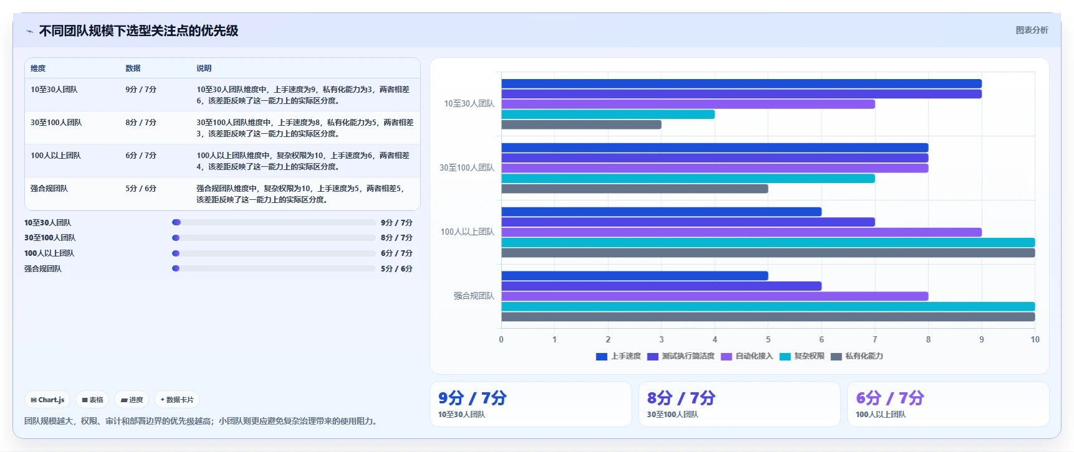The height and width of the screenshot is (452, 1074).
Task: Toggle the 测试执行简洁度 legend swatch
Action: [653, 356]
